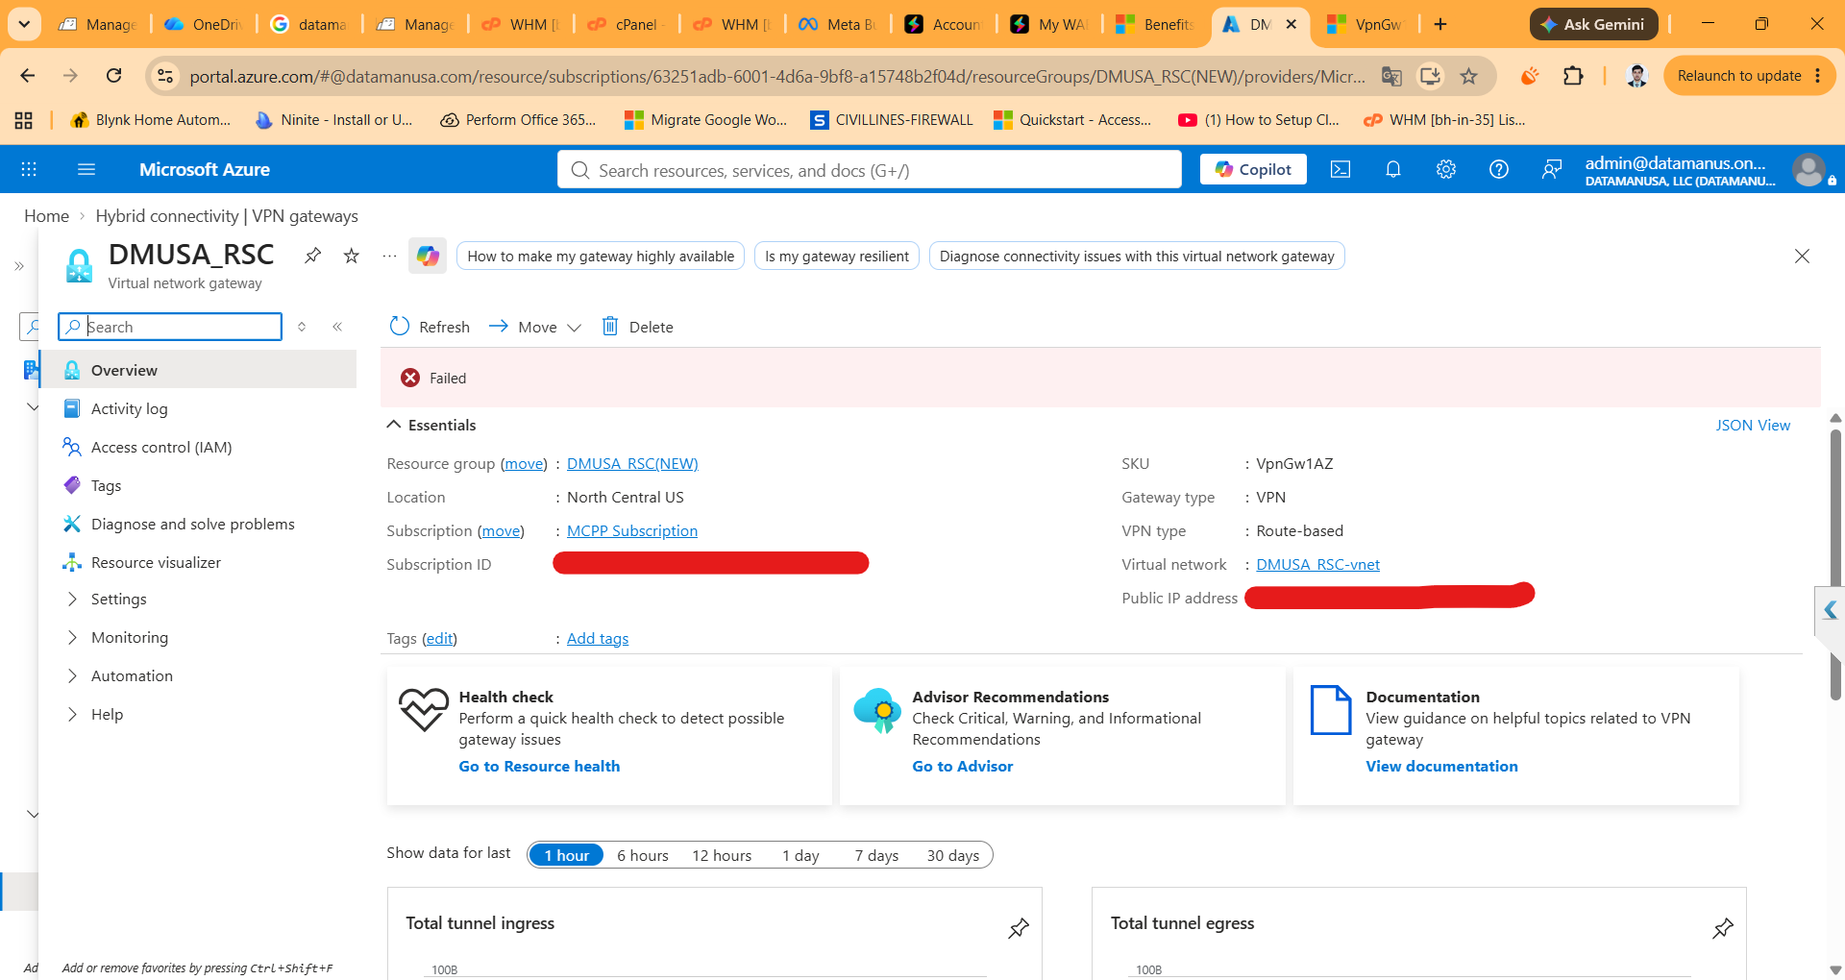1845x980 pixels.
Task: Collapse the resource menu with double chevron
Action: pyautogui.click(x=337, y=327)
